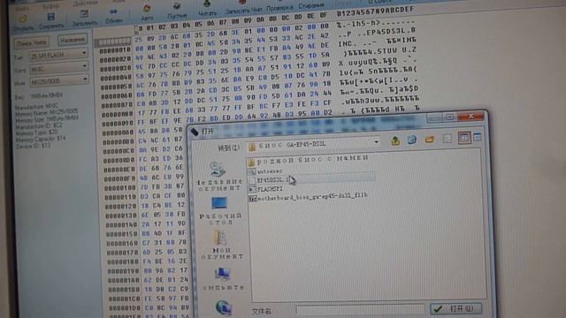Click the up-one-level folder icon in dialog
Screen dimensions: 566x318
tap(395, 140)
